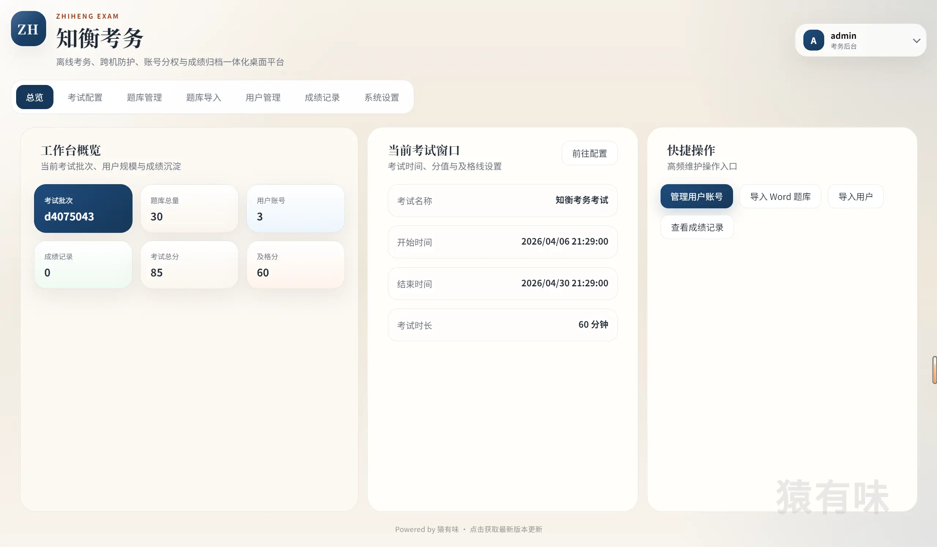Click the 管理用户账号 button

[696, 196]
